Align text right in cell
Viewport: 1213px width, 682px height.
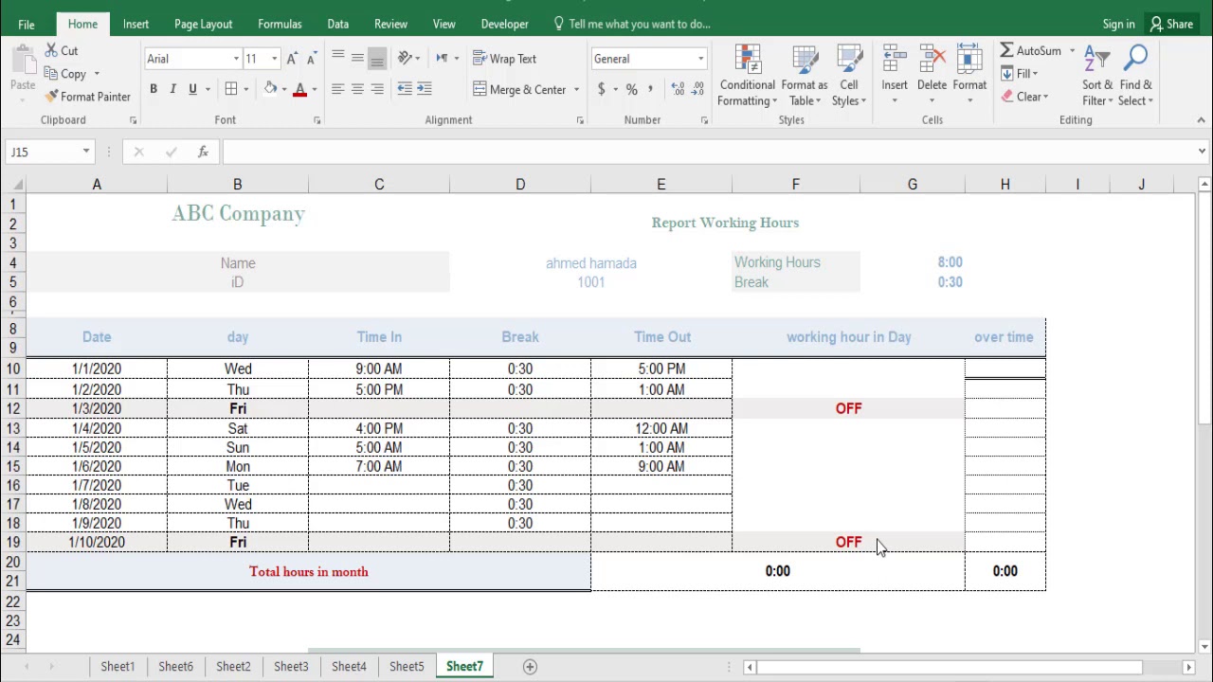(x=377, y=89)
